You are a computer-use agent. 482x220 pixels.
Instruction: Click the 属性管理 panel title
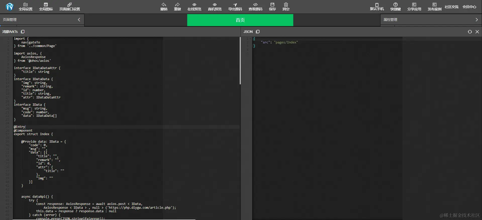point(391,20)
